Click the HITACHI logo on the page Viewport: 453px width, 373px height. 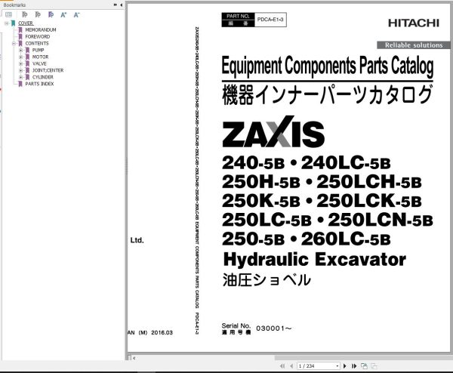point(414,23)
